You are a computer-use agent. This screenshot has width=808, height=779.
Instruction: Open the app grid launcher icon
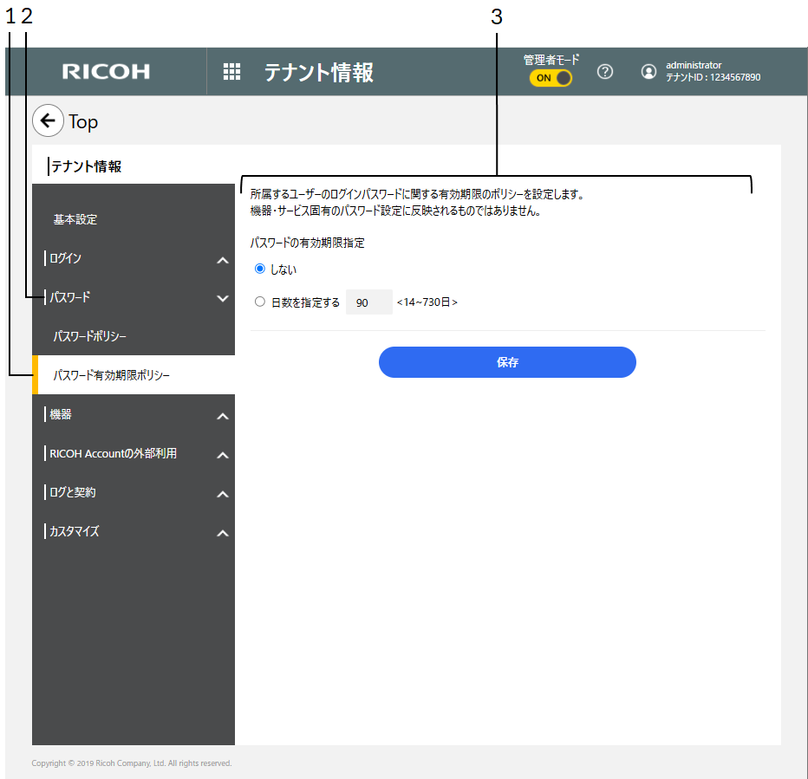point(231,72)
